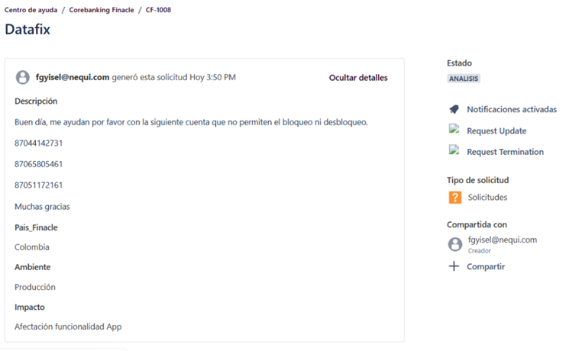The height and width of the screenshot is (351, 569).
Task: Go to Corebanking Finacle breadcrumb
Action: tap(101, 10)
